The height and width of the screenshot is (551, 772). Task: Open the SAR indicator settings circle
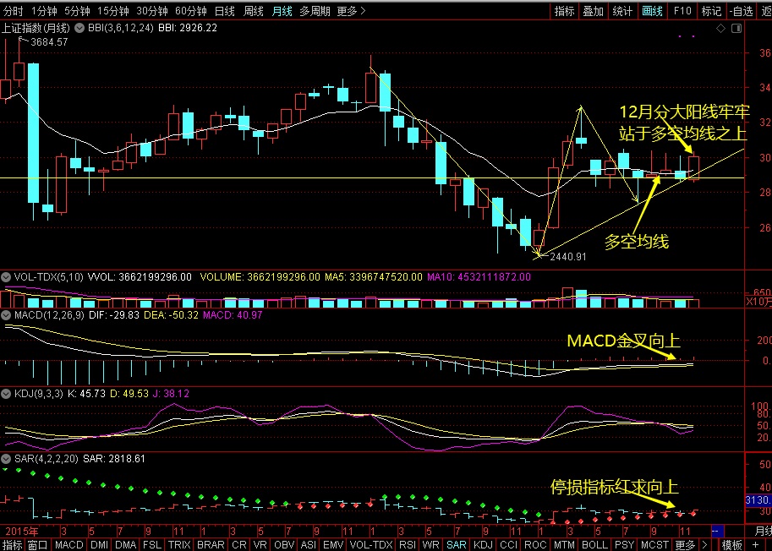coord(6,459)
